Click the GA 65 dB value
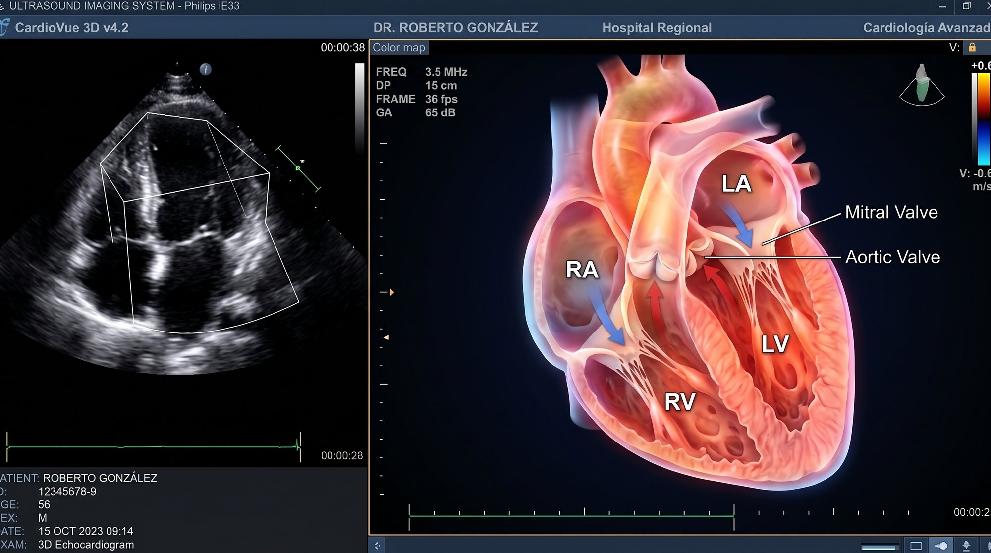The width and height of the screenshot is (991, 553). (440, 112)
